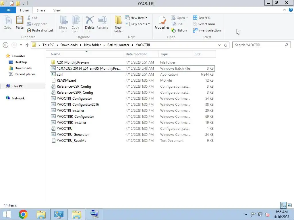Switch to the Share ribbon tab
Image resolution: width=294 pixels, height=220 pixels.
(x=41, y=10)
